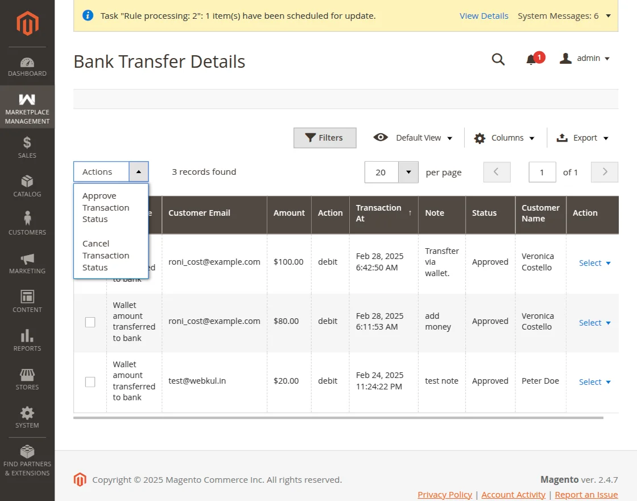Open the Customers section
The image size is (637, 501).
point(27,222)
